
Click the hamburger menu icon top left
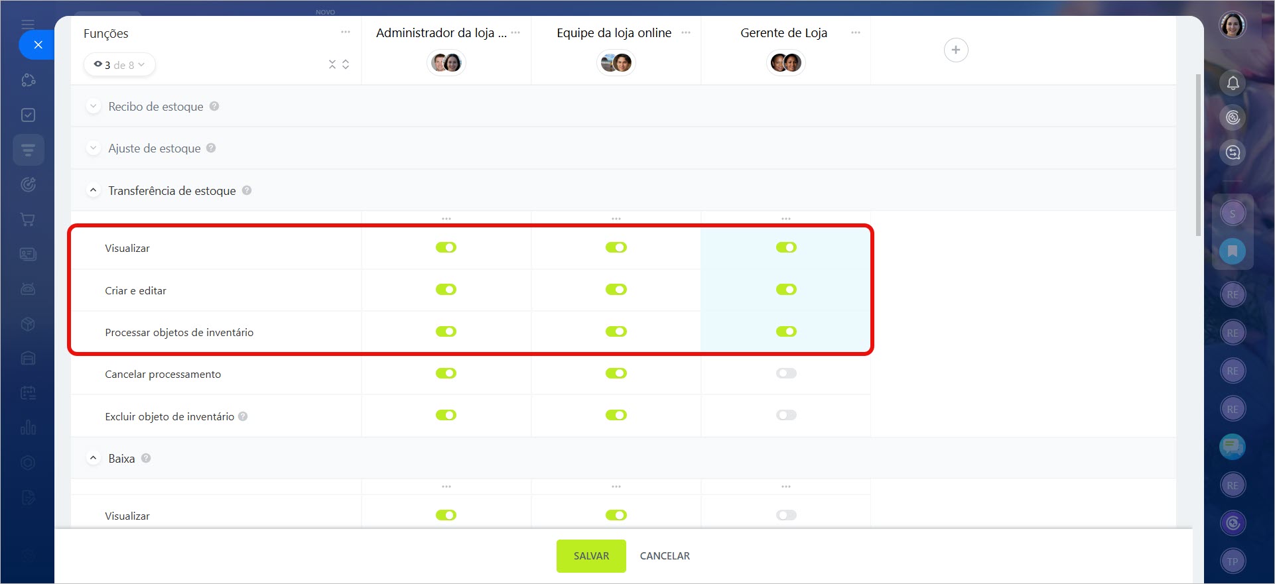click(28, 25)
